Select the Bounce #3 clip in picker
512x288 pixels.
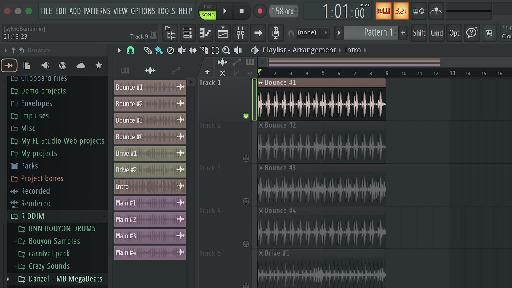tap(150, 120)
